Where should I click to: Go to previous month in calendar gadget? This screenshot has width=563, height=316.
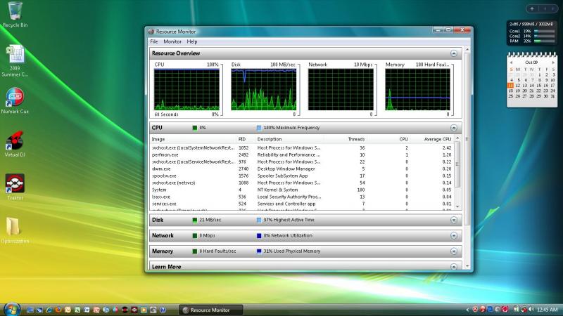(x=512, y=62)
